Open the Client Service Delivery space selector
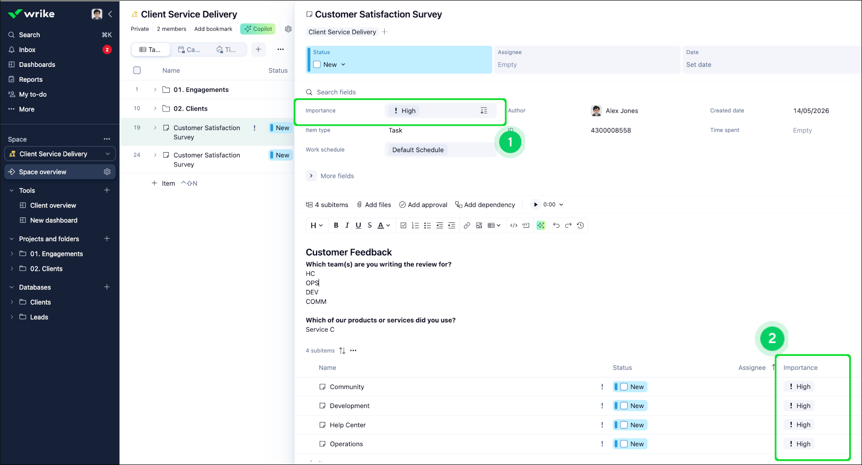Image resolution: width=862 pixels, height=465 pixels. [60, 154]
